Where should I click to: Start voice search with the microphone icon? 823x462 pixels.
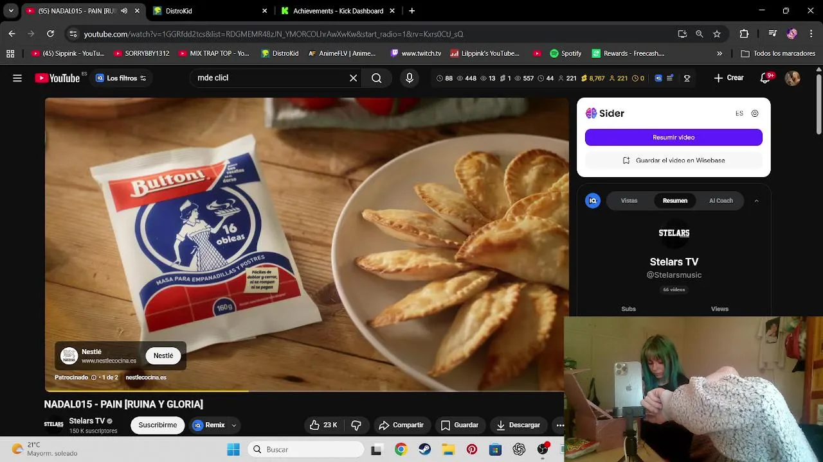coord(410,78)
